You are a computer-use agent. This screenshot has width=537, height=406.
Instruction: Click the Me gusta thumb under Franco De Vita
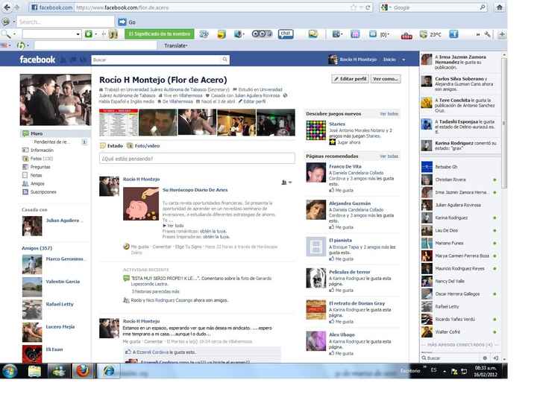coord(331,190)
